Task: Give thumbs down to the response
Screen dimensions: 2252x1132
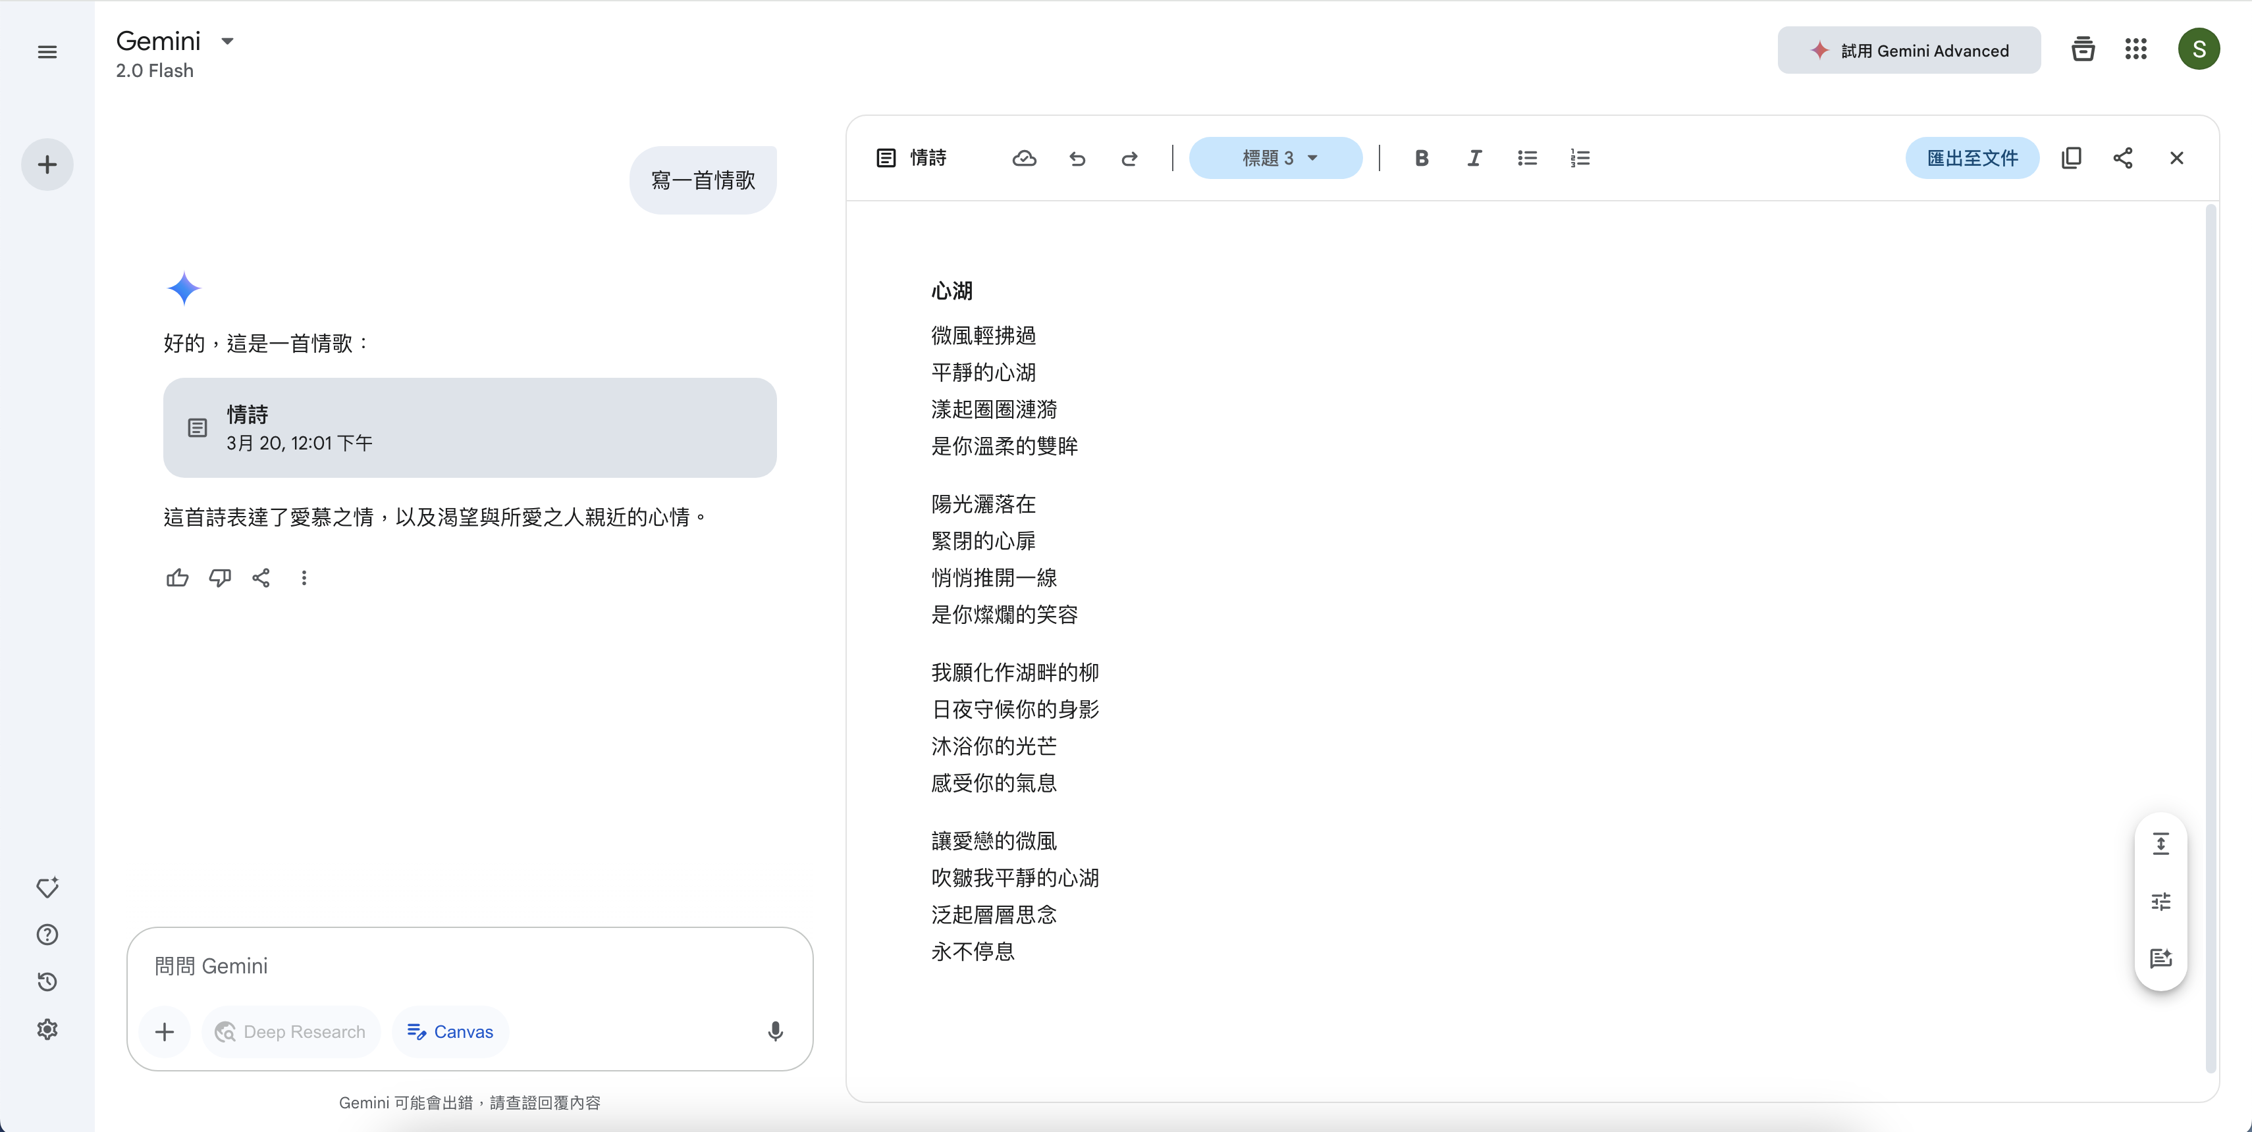Action: pyautogui.click(x=219, y=577)
